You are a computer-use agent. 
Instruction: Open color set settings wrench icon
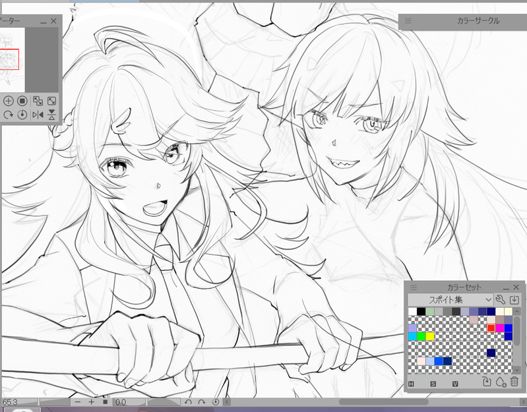click(500, 299)
